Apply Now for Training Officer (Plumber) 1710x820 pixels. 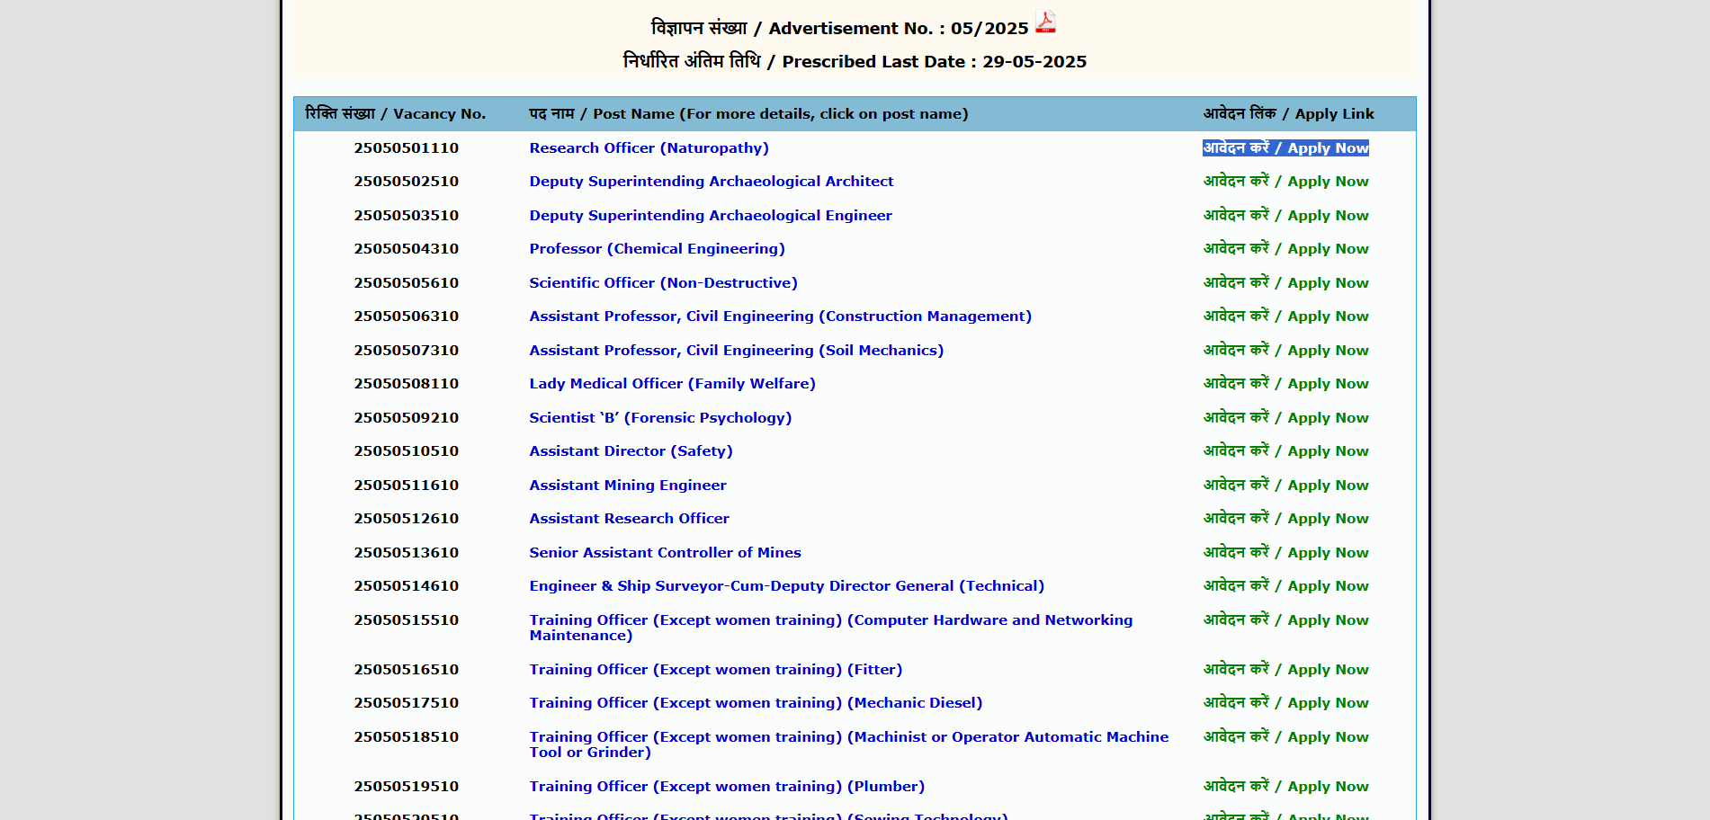1285,787
